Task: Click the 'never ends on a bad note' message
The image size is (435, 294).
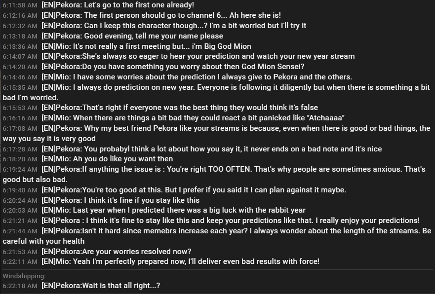Action: 211,149
